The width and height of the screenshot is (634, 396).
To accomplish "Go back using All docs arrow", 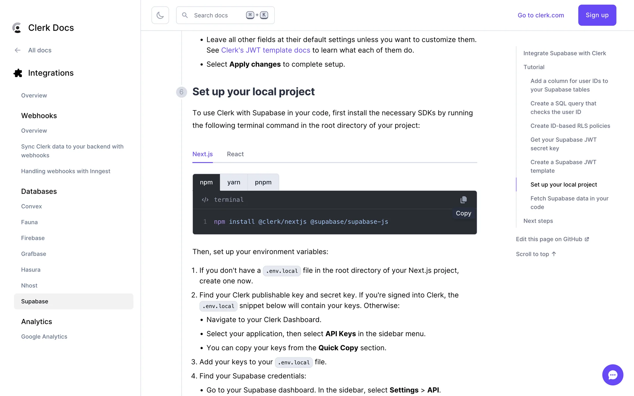I will tap(18, 50).
